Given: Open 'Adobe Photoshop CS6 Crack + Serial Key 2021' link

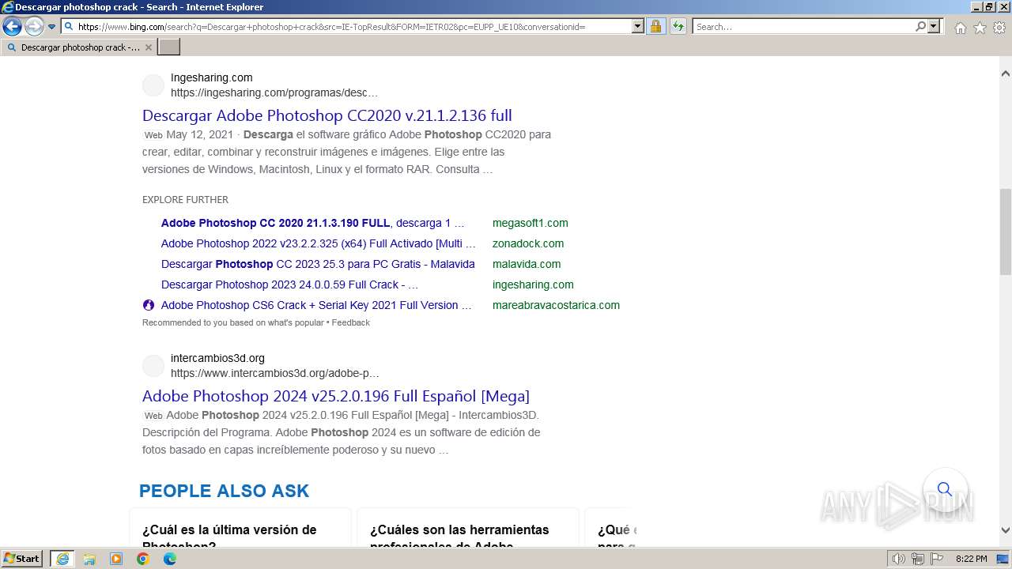Looking at the screenshot, I should click(x=316, y=305).
